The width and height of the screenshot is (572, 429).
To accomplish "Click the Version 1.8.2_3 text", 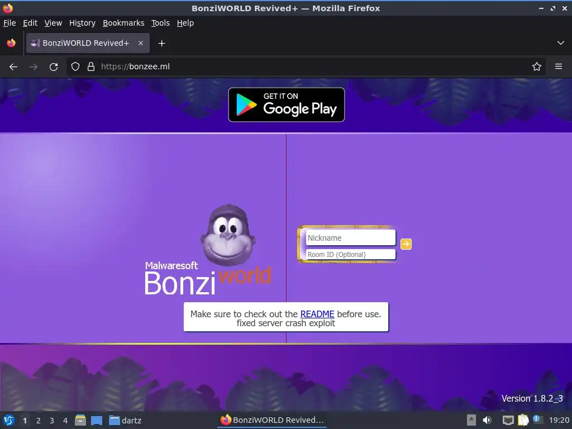I will coord(532,398).
